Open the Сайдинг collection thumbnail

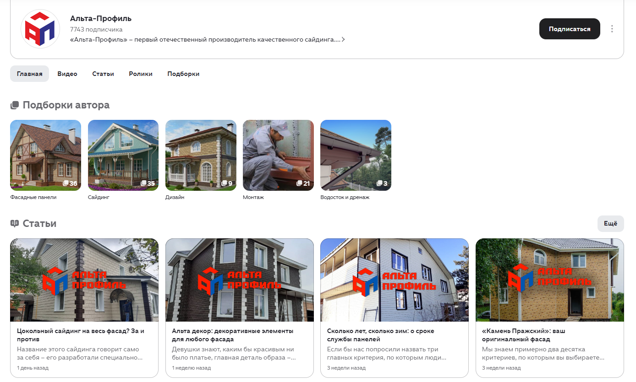pos(123,156)
